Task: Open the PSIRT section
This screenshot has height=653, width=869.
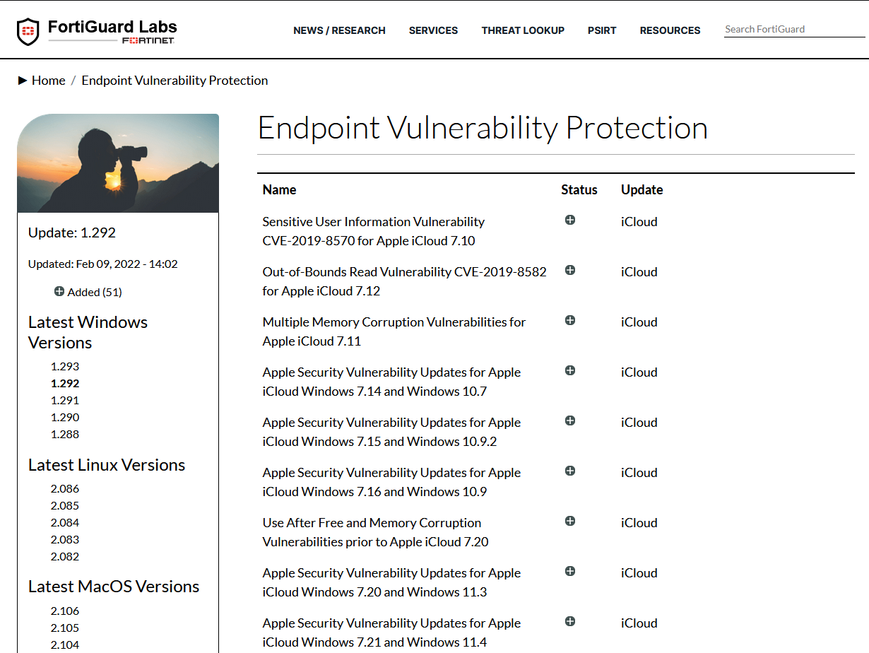Action: tap(602, 30)
